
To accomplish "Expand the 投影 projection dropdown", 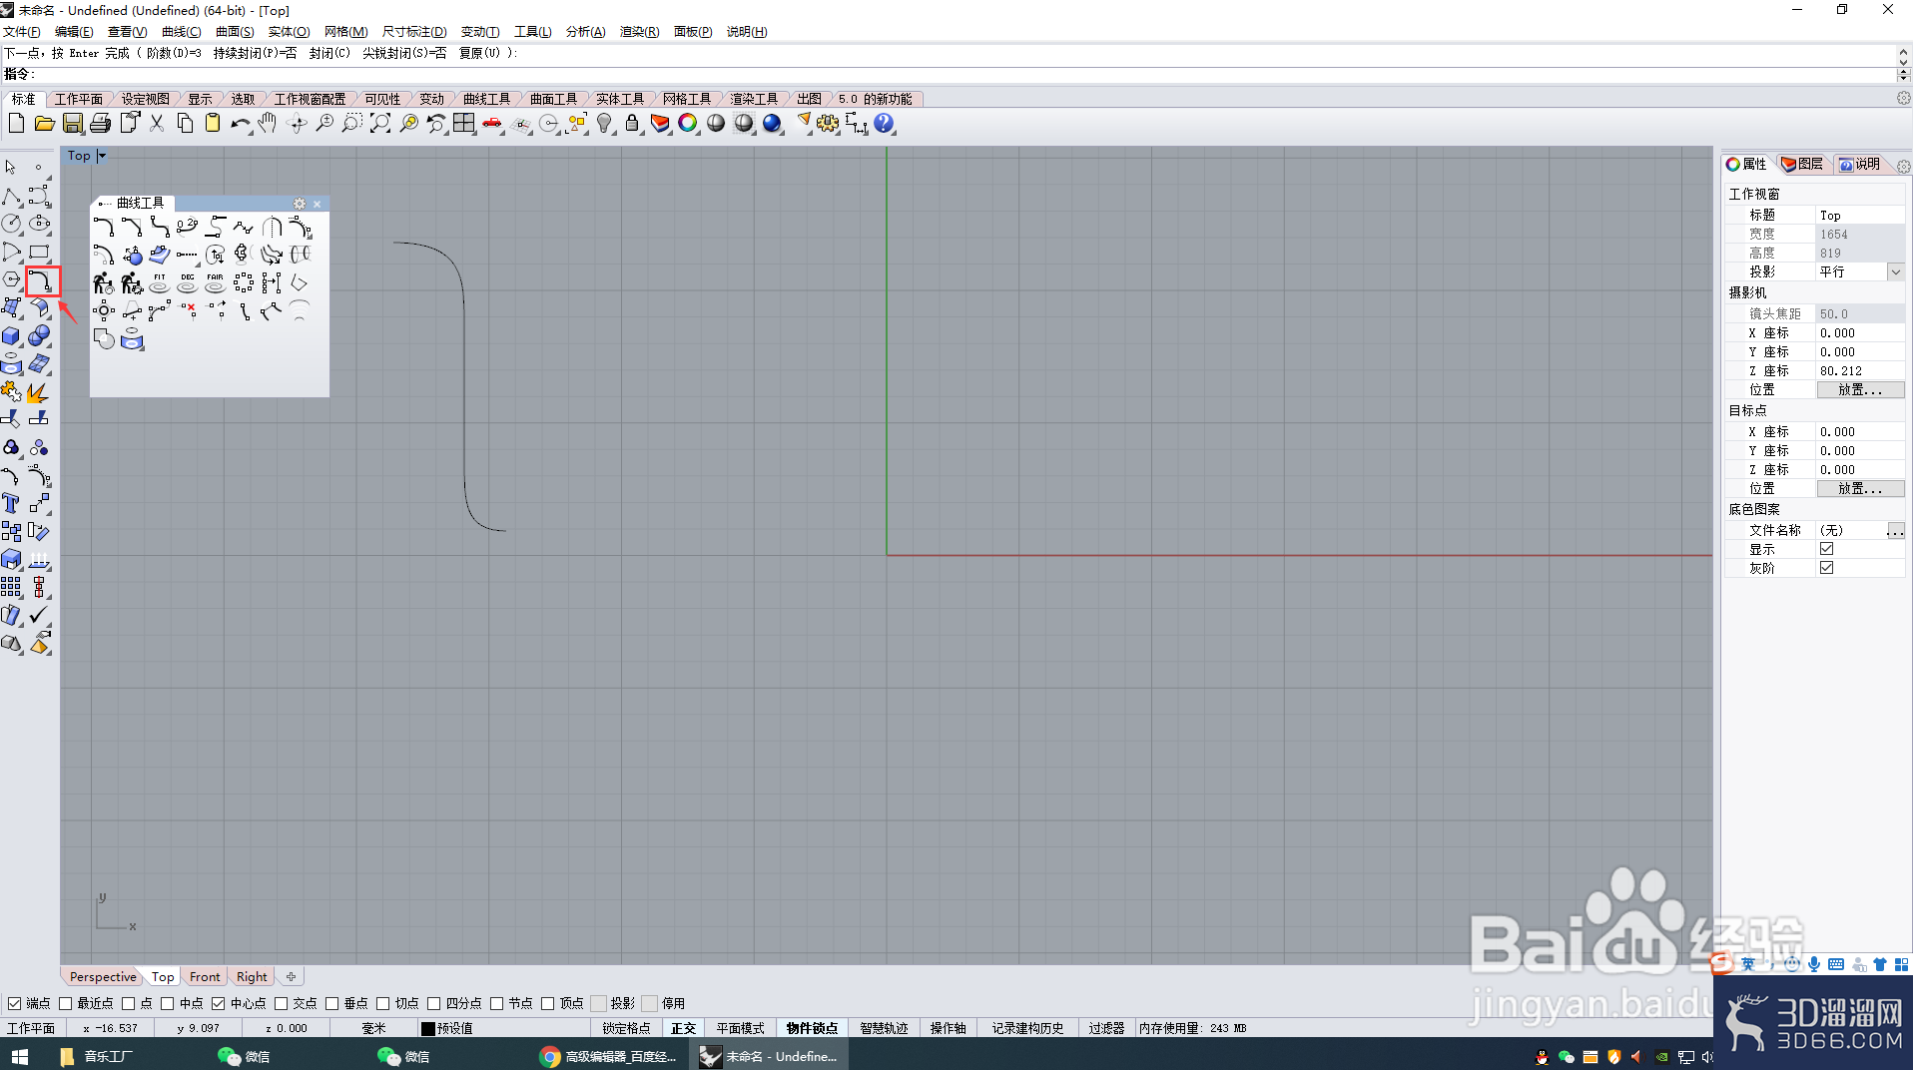I will [x=1895, y=271].
